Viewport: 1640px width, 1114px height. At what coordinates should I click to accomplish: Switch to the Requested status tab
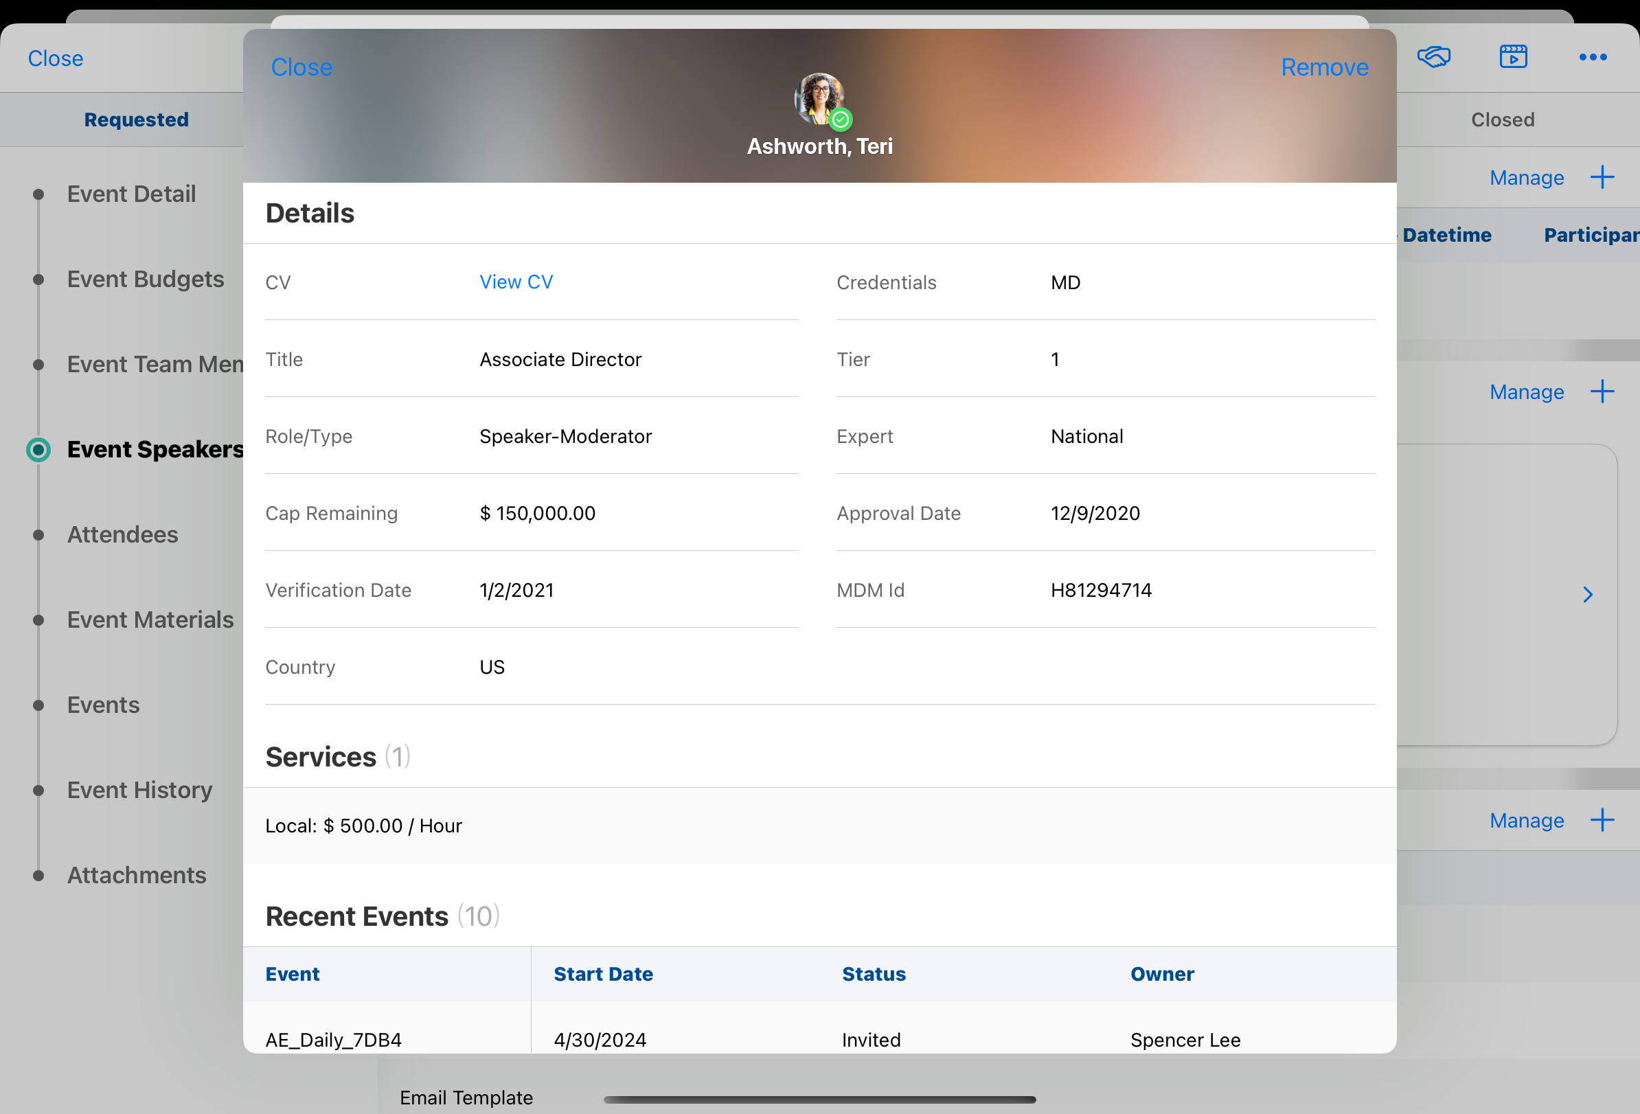136,120
